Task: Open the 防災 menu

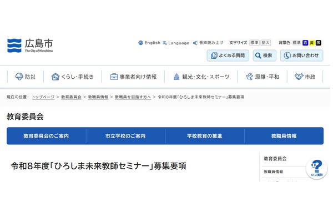Action: [26, 77]
